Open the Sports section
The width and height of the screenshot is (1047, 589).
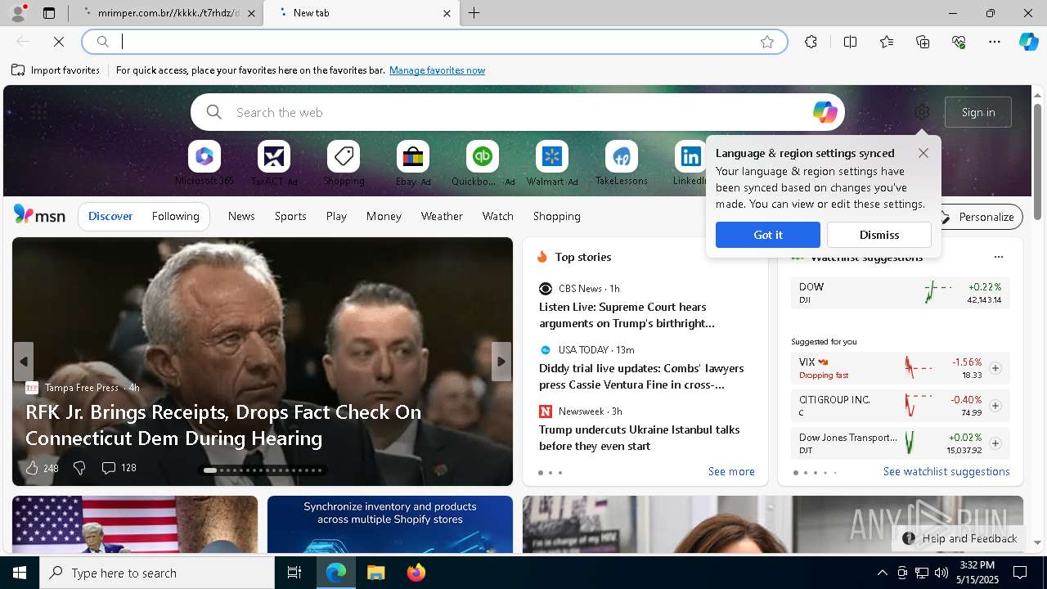point(290,216)
